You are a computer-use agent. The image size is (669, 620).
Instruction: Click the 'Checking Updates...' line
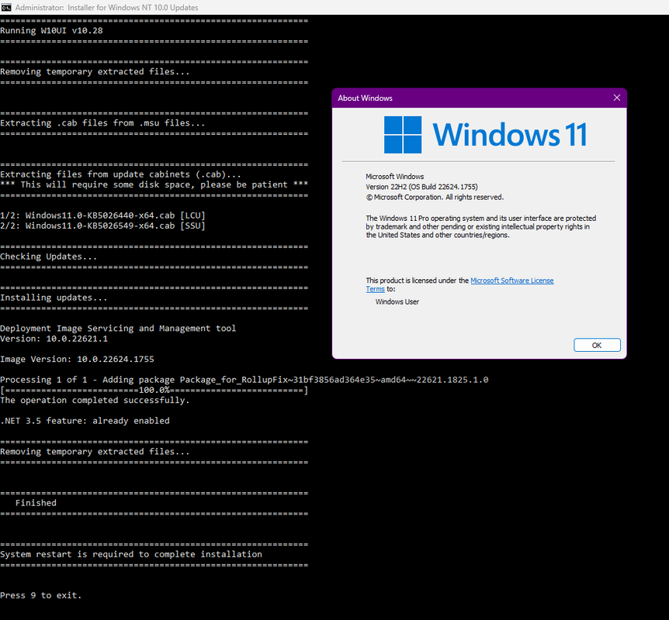click(49, 257)
